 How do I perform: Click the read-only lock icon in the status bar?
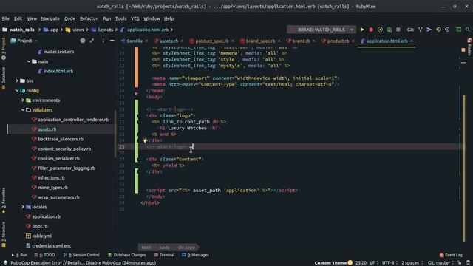pyautogui.click(x=460, y=263)
